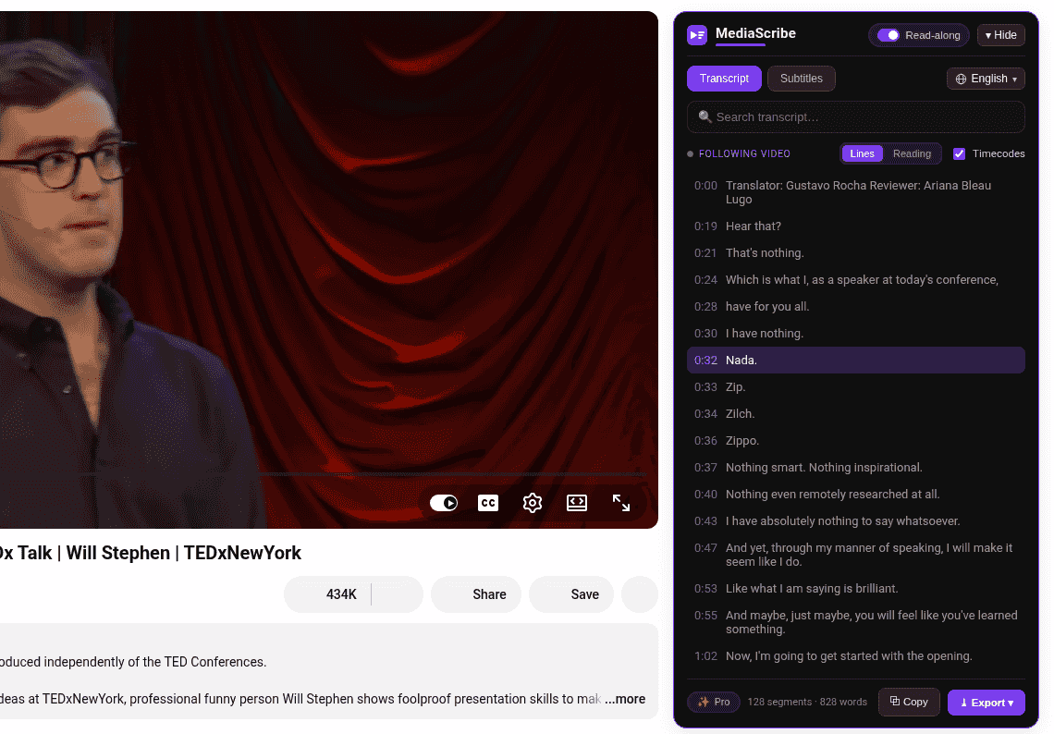Click the globe icon beside English
Screen dimensions: 1054x734
pyautogui.click(x=962, y=80)
